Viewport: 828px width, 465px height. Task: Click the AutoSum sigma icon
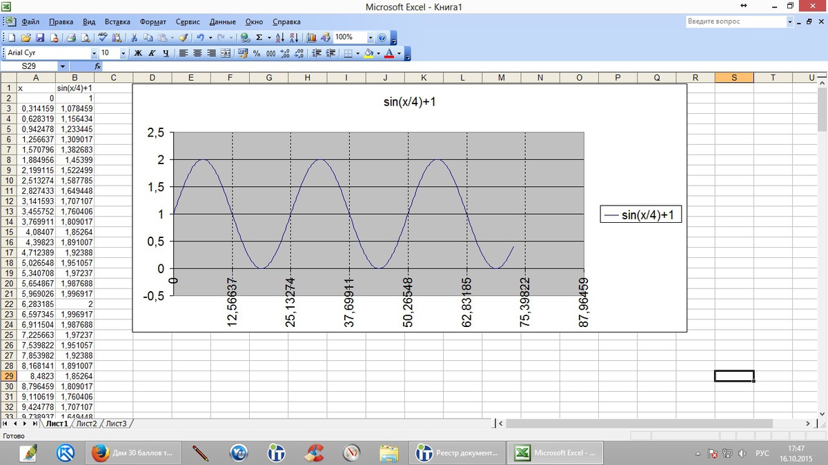pyautogui.click(x=259, y=38)
